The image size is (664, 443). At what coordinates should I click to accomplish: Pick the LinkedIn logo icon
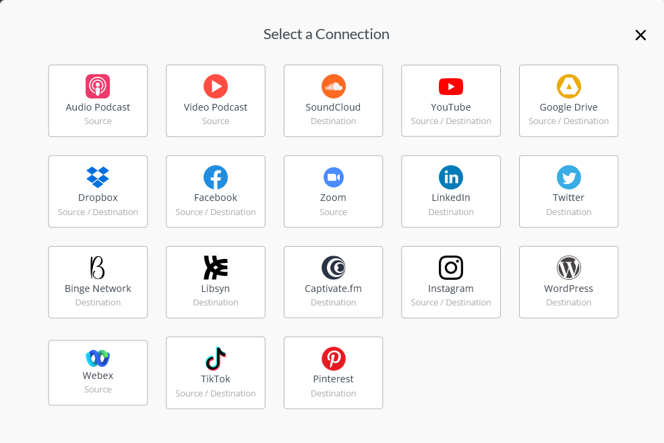click(451, 177)
